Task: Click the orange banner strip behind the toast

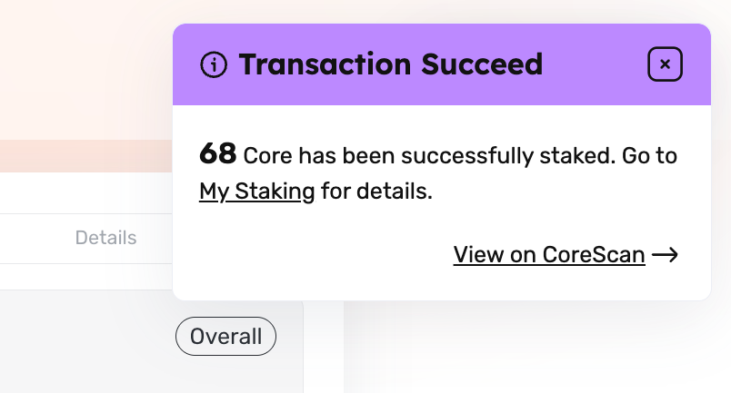Action: [x=86, y=156]
